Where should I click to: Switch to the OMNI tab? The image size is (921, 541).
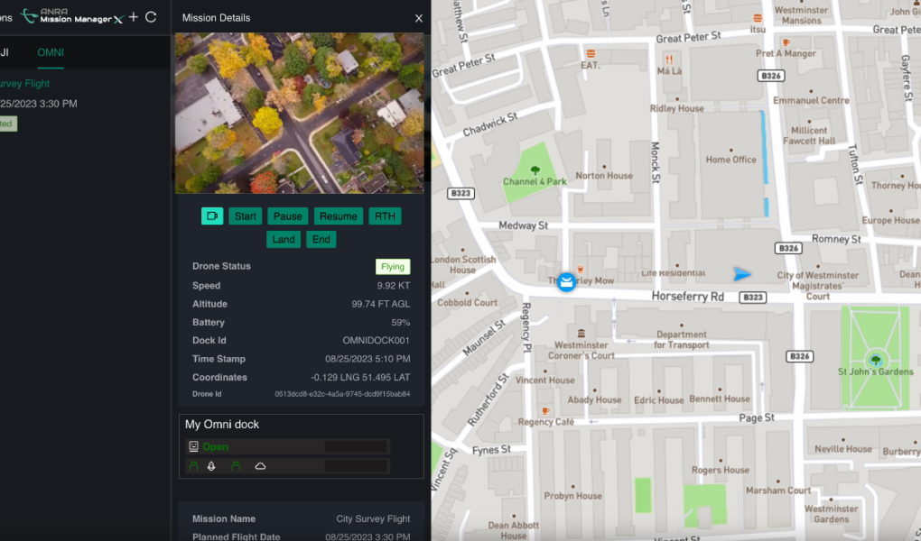pos(51,52)
